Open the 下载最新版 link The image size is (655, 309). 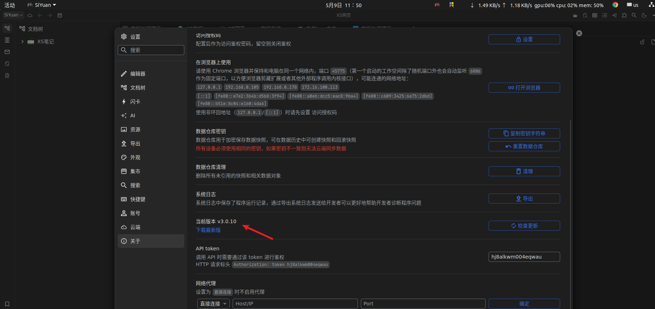click(x=208, y=230)
